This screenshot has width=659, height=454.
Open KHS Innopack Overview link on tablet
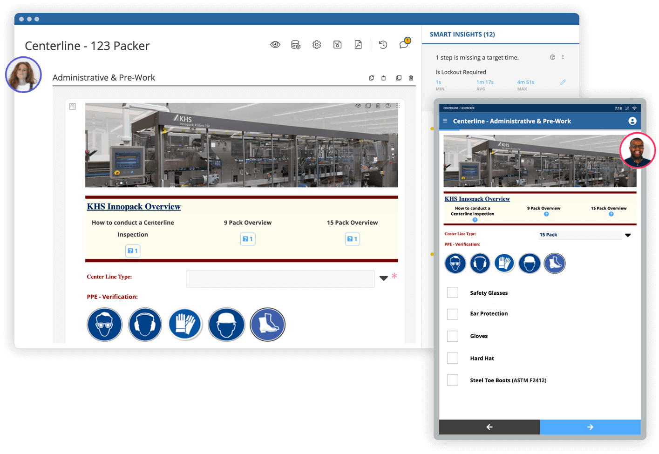[x=477, y=199]
